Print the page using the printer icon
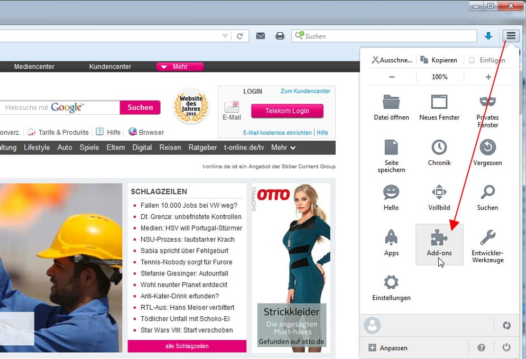This screenshot has width=526, height=359. tap(277, 36)
